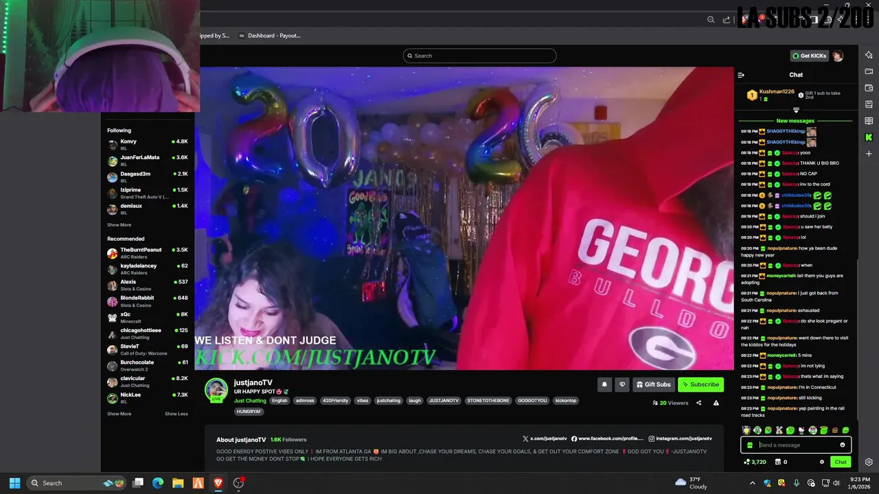The width and height of the screenshot is (879, 494).
Task: Select the adinross tag
Action: point(304,401)
